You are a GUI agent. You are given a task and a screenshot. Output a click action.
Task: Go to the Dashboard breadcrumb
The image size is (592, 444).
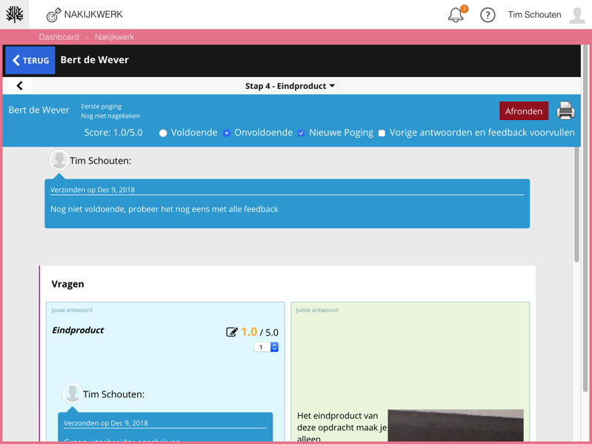(x=59, y=37)
